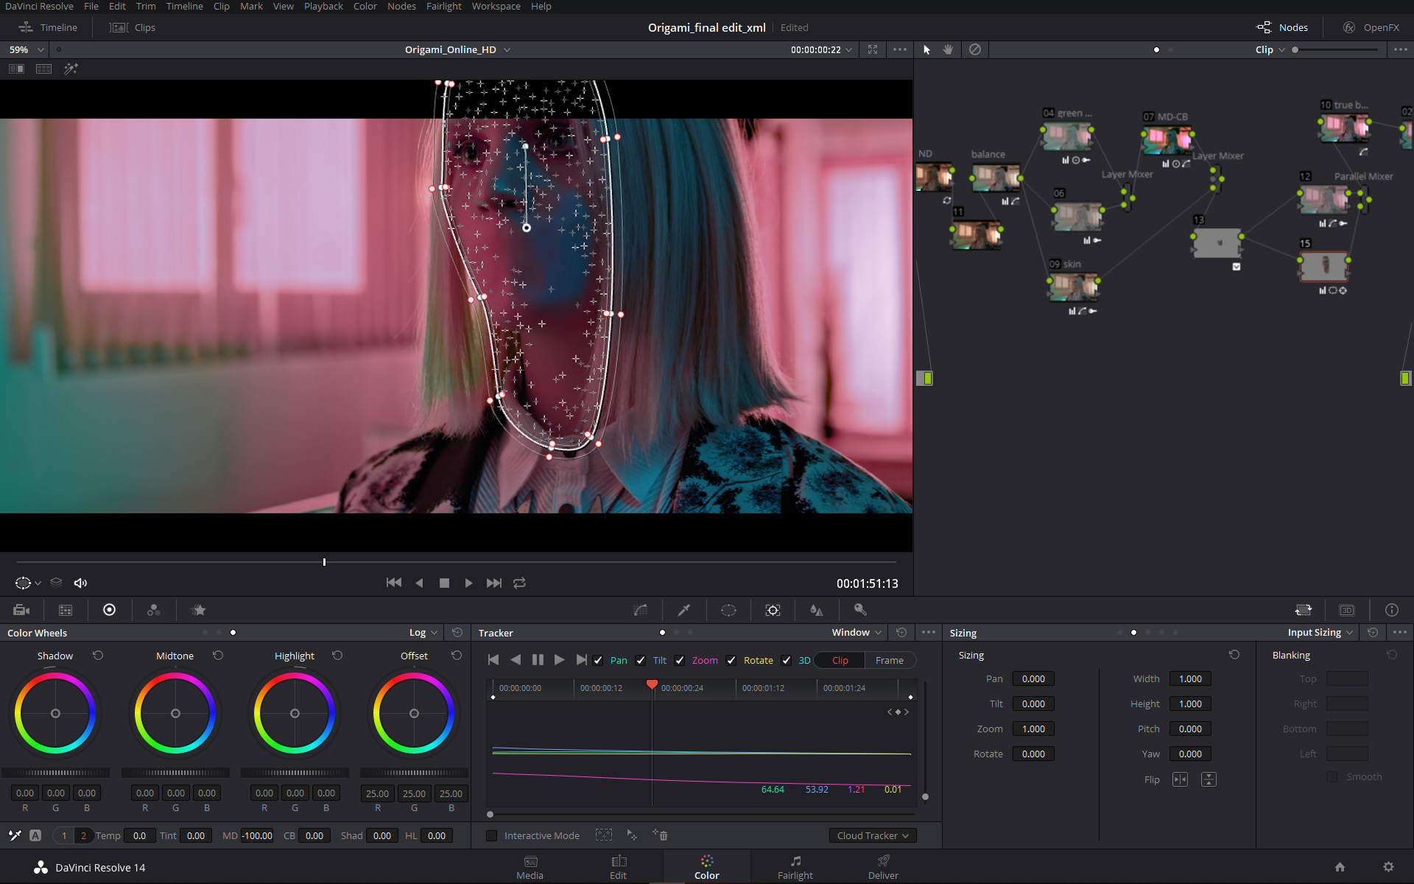
Task: Expand the Input Sizing dropdown
Action: pos(1320,633)
